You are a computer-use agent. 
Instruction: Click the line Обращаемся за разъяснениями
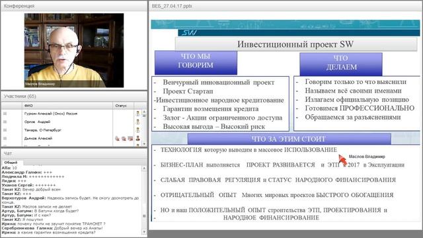[x=353, y=118]
